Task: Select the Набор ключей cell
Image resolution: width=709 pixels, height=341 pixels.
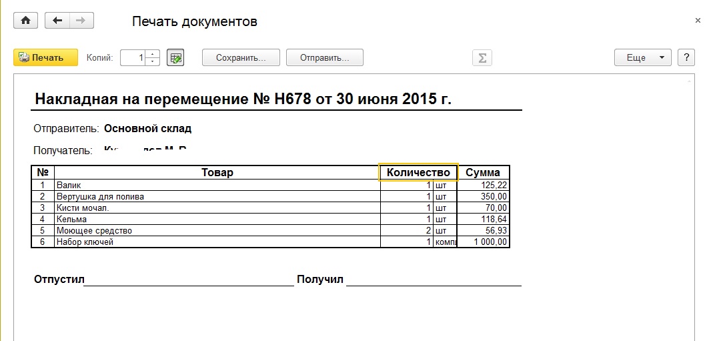Action: coord(217,242)
